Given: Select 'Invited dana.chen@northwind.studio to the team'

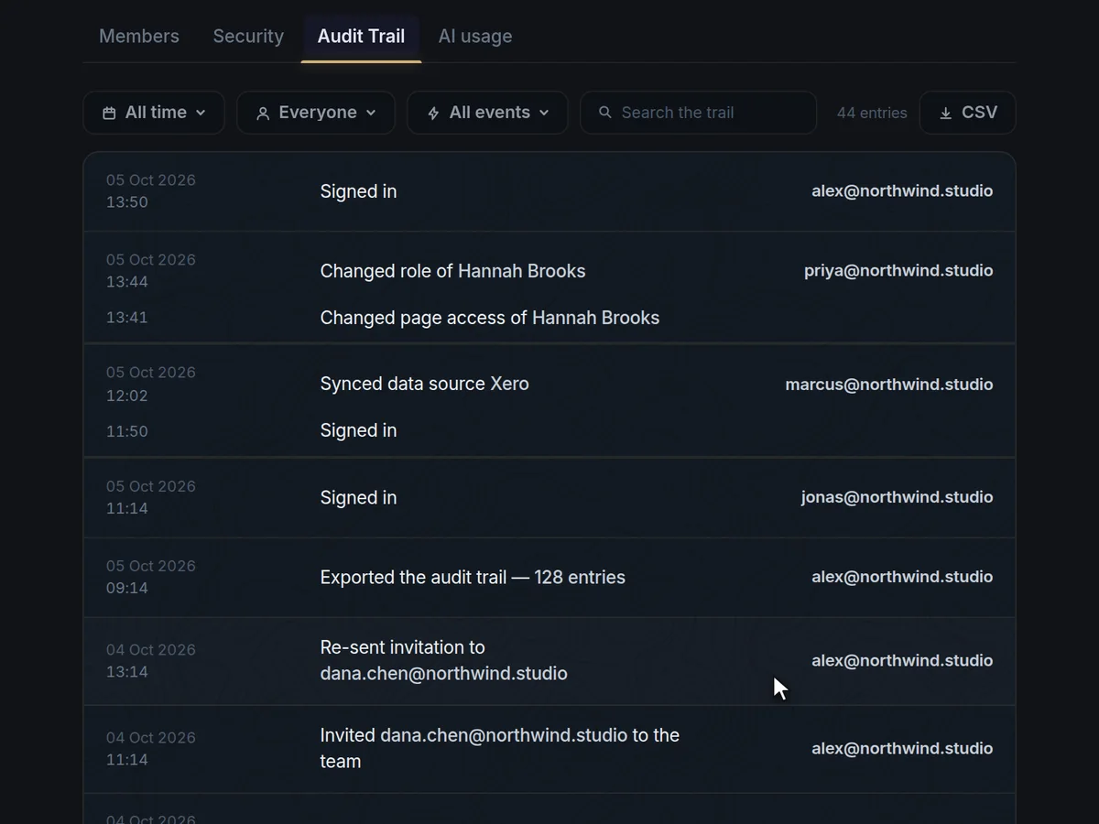Looking at the screenshot, I should [549, 748].
